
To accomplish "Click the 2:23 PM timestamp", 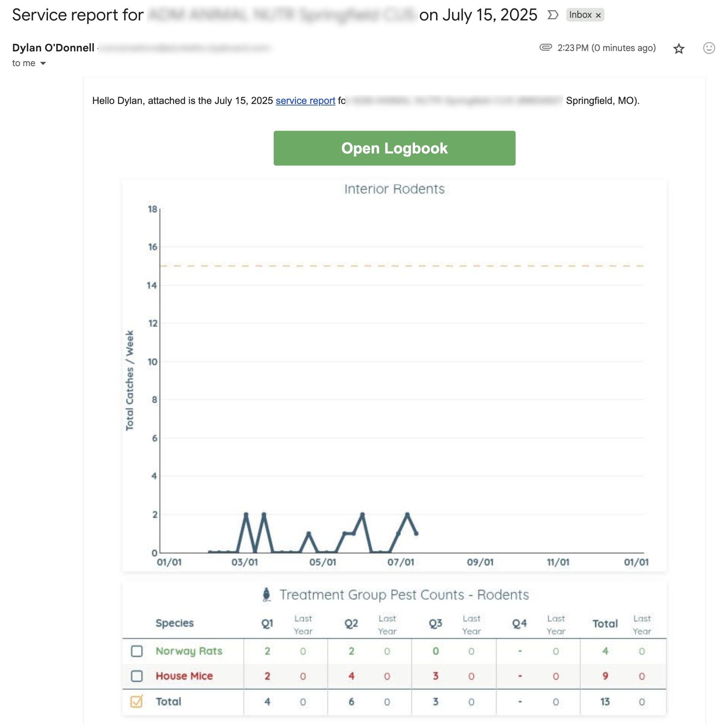I will (x=606, y=48).
